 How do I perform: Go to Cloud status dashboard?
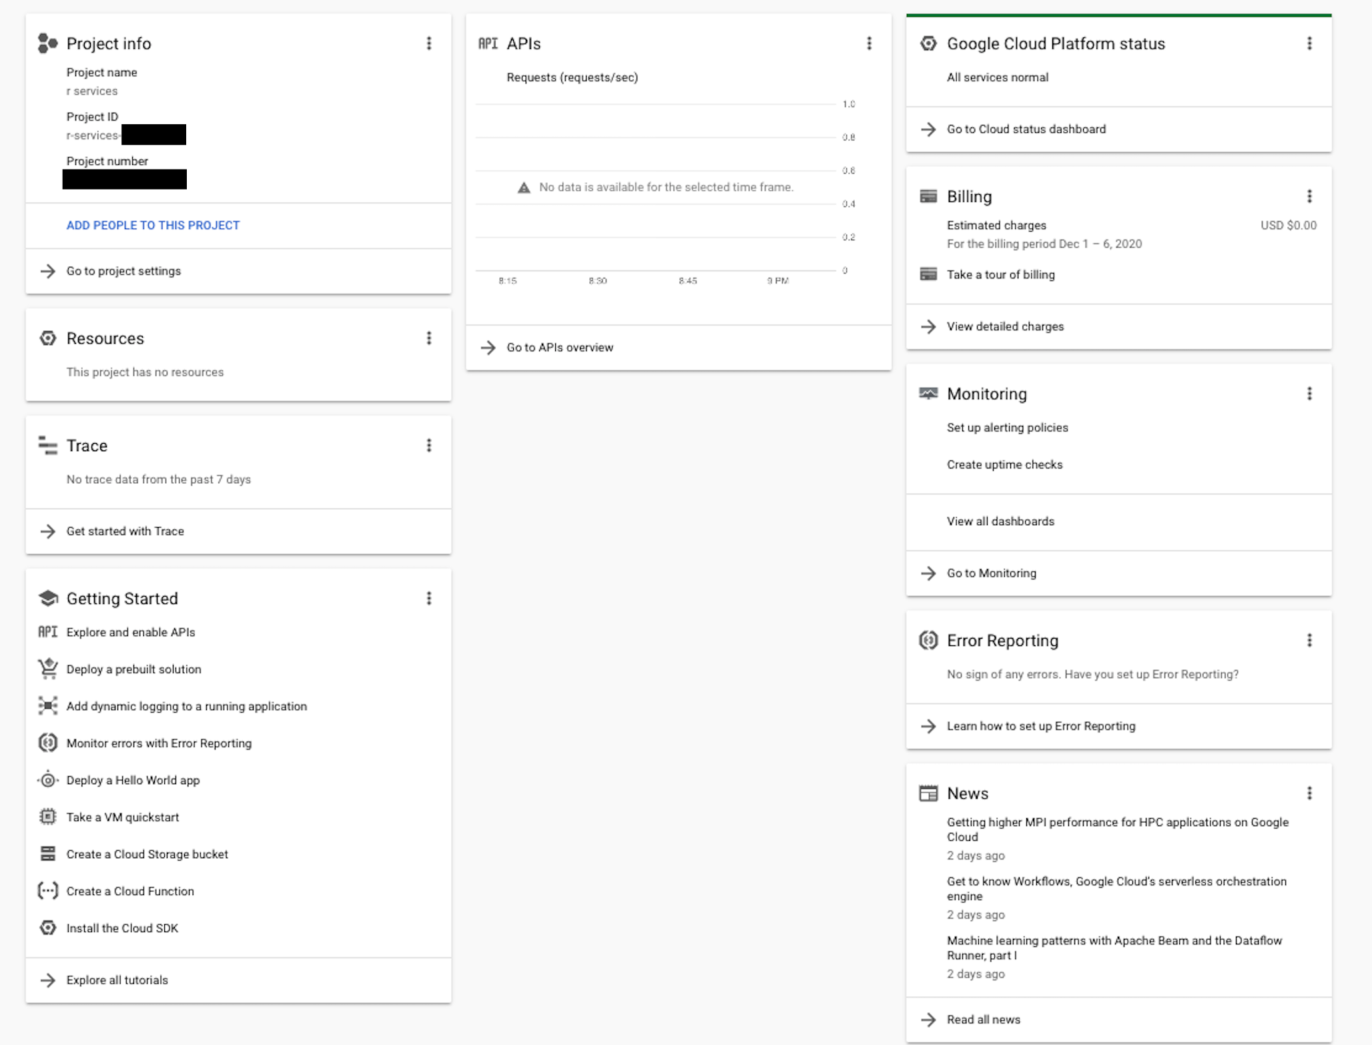coord(1026,129)
